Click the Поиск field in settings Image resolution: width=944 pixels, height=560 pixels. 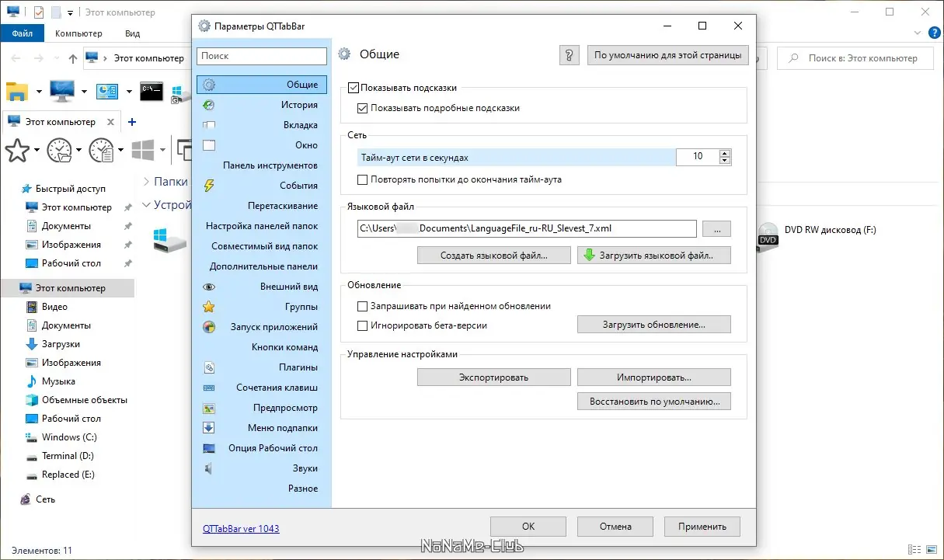coord(263,56)
